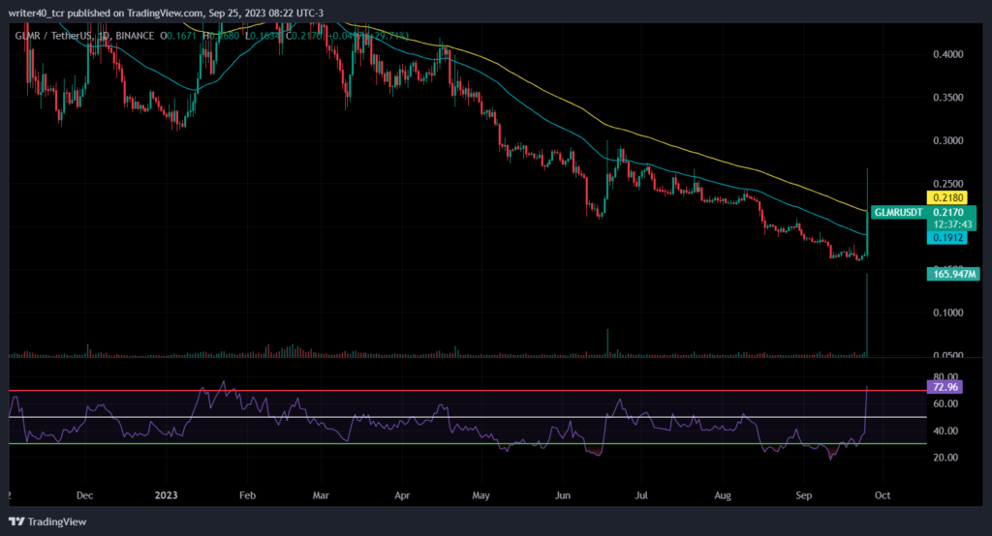The width and height of the screenshot is (992, 536).
Task: Select the white RSI middle band line
Action: 468,417
